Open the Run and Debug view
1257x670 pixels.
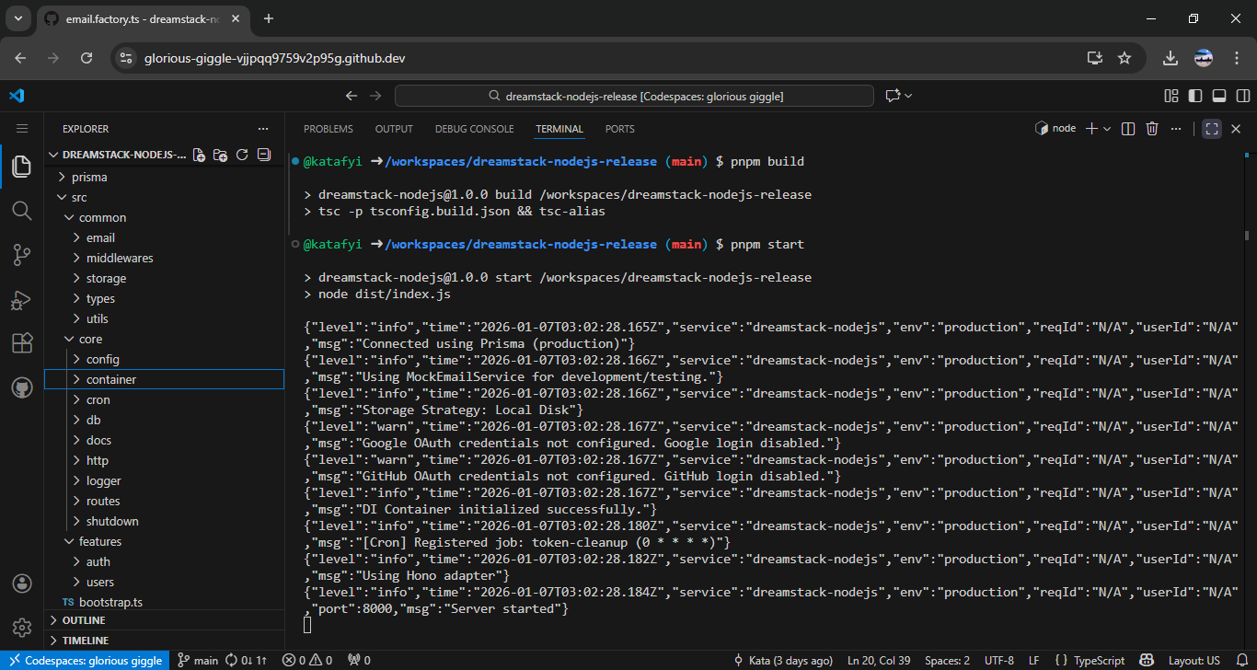pos(22,299)
